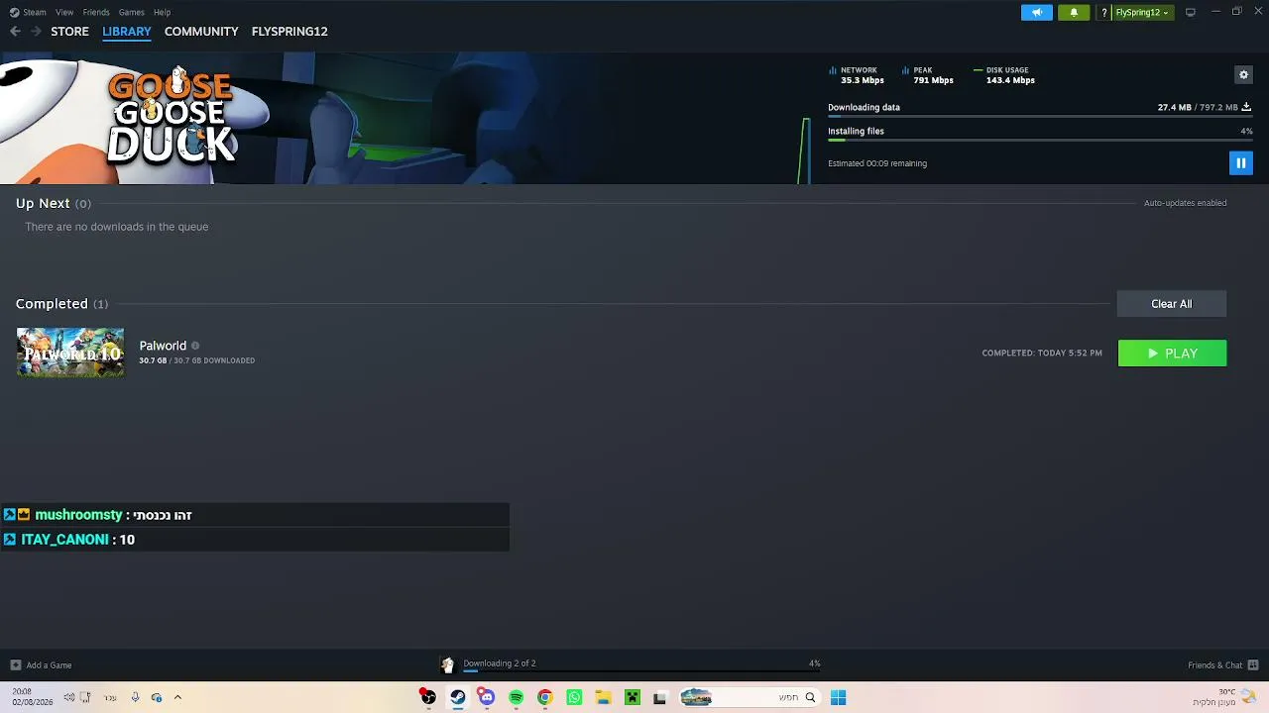Click the DISK USAGE stat
Screen dimensions: 1269x713
tap(1004, 75)
